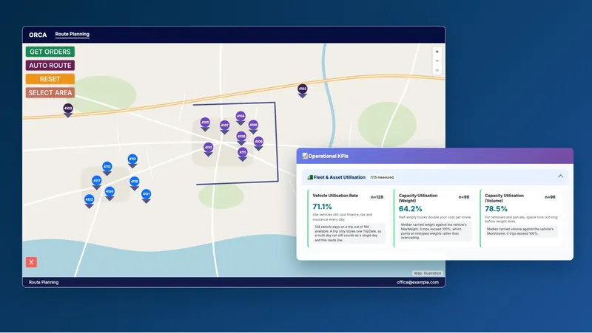The height and width of the screenshot is (333, 592).
Task: Select map marker 4118
Action: pyautogui.click(x=135, y=183)
